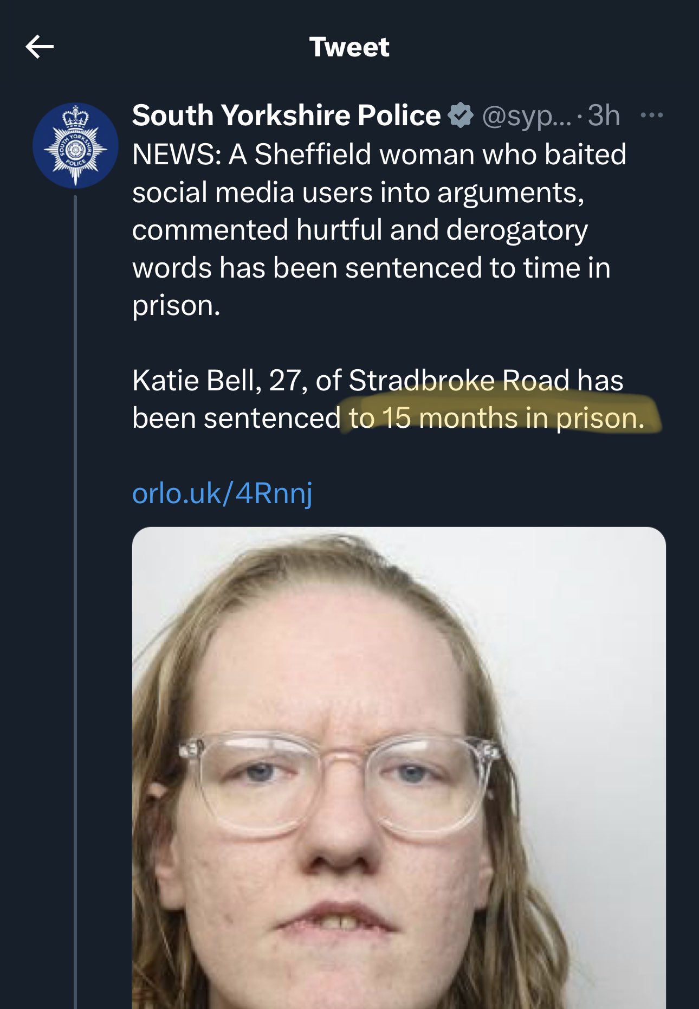Go back using the left arrow

pos(40,47)
